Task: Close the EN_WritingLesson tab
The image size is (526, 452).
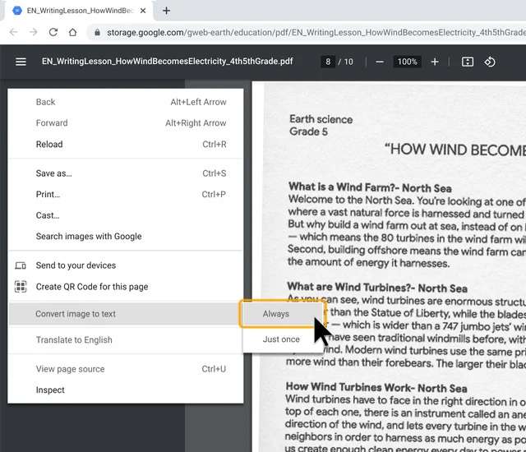Action: click(143, 11)
